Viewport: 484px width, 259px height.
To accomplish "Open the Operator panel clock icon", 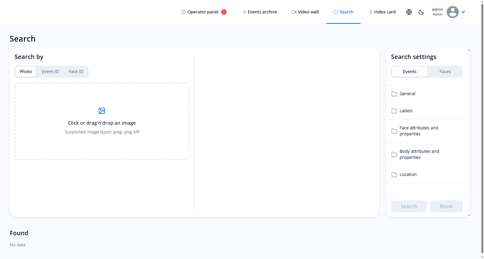I will tap(183, 12).
